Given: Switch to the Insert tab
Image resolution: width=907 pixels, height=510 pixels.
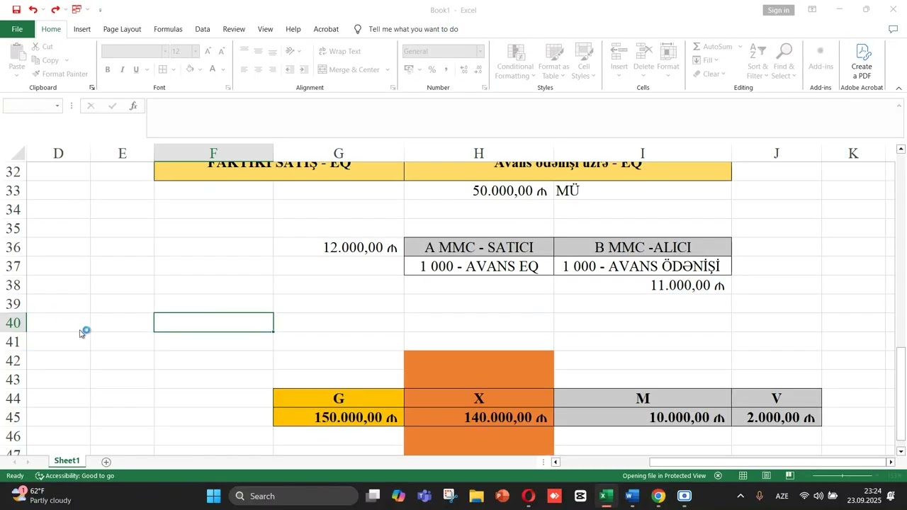Looking at the screenshot, I should pos(82,29).
